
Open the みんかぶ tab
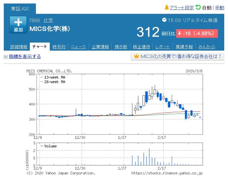point(207,47)
